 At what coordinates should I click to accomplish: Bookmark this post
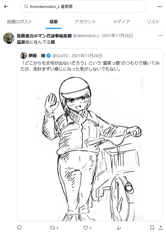coord(152,228)
